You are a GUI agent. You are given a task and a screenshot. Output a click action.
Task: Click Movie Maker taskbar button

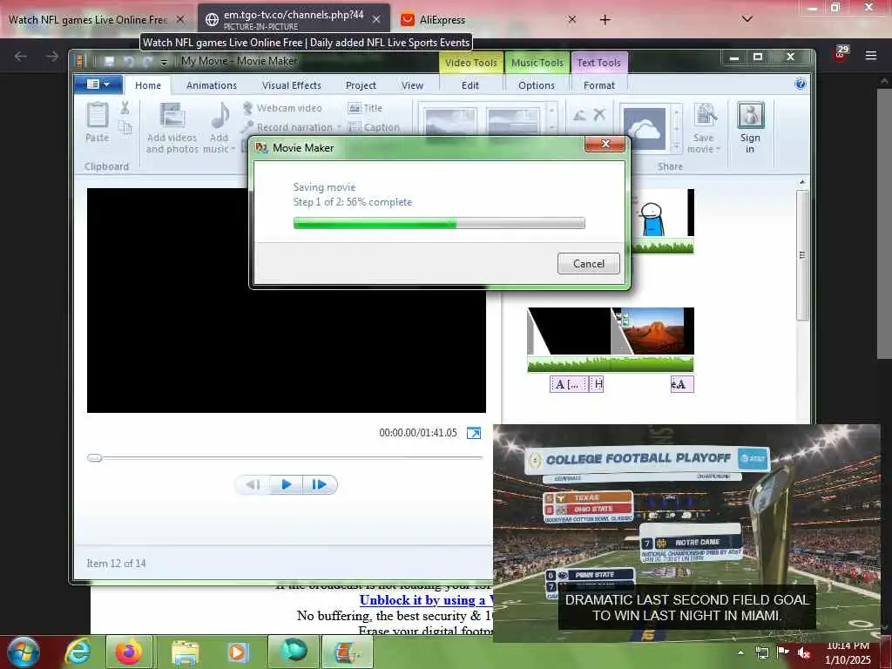[348, 652]
